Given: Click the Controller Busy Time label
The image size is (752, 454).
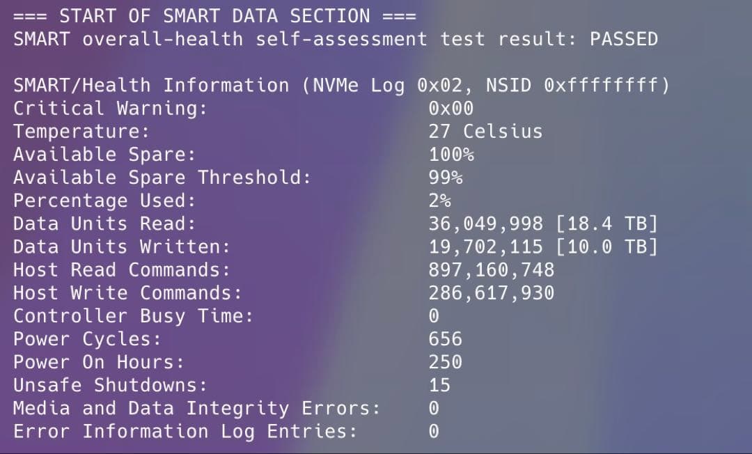Looking at the screenshot, I should coord(133,316).
